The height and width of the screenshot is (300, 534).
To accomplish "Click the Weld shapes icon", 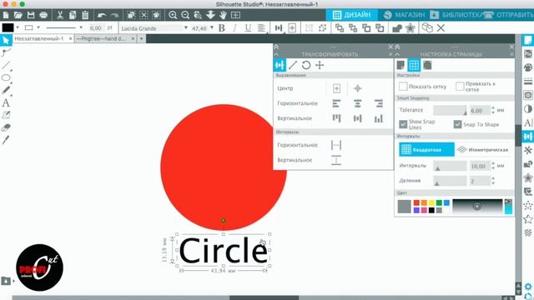I will [x=397, y=28].
